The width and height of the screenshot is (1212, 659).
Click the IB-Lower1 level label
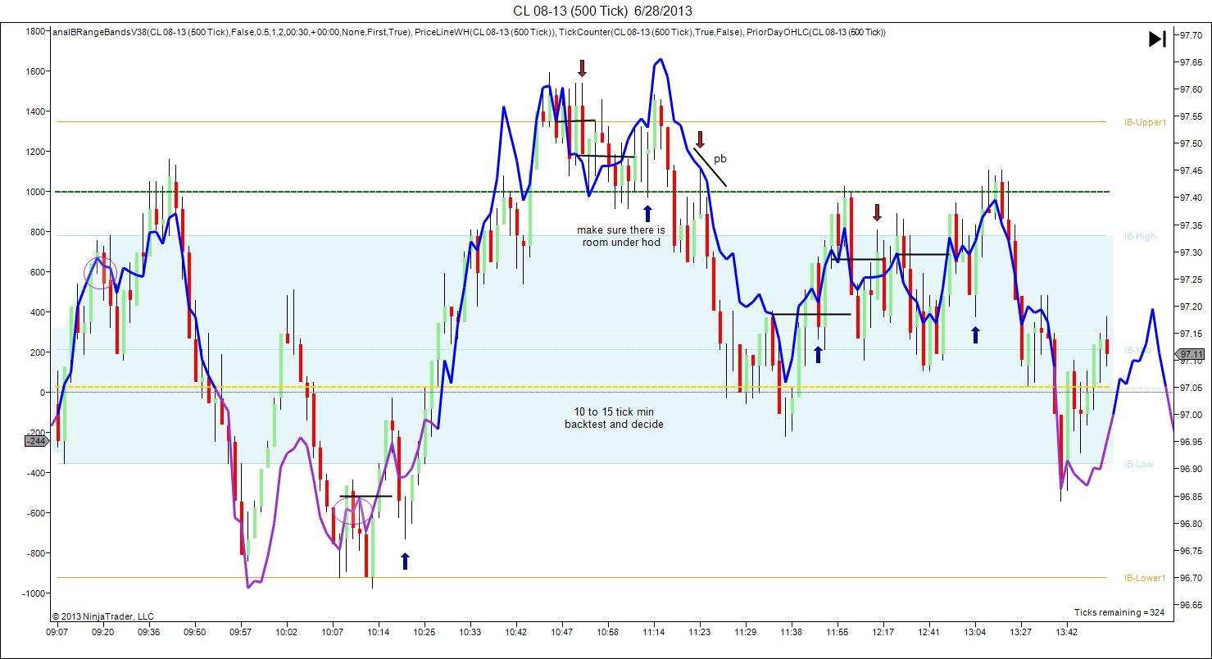1145,578
